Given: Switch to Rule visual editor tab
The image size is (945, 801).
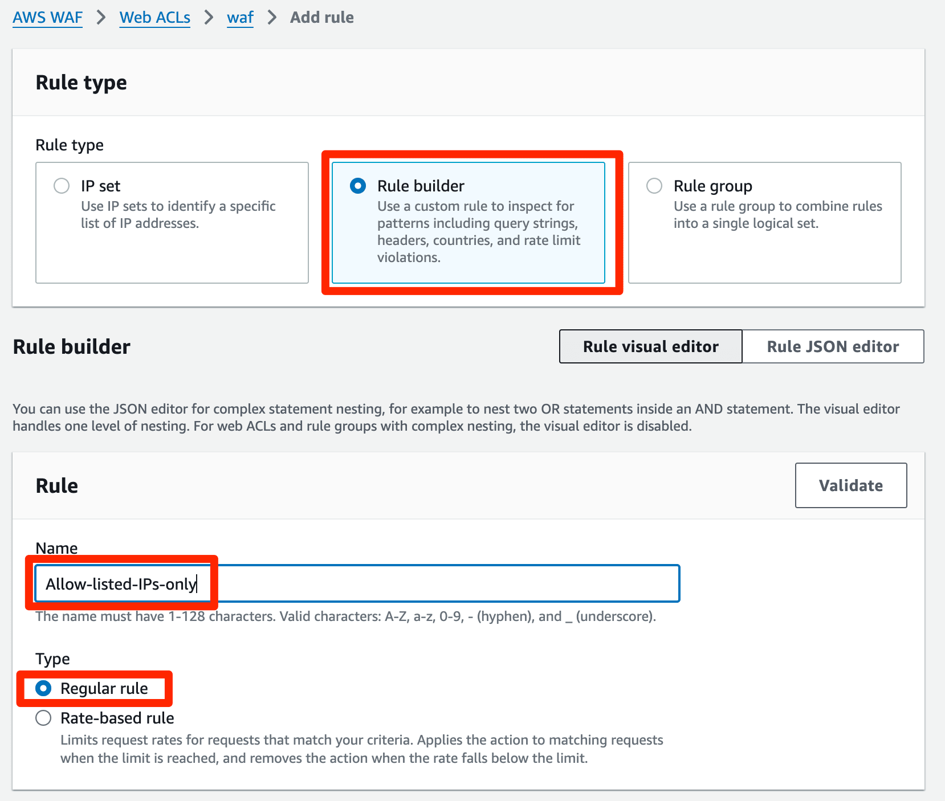Looking at the screenshot, I should [x=650, y=346].
